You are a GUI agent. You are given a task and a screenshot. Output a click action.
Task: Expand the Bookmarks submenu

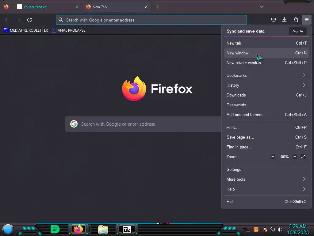(x=266, y=76)
